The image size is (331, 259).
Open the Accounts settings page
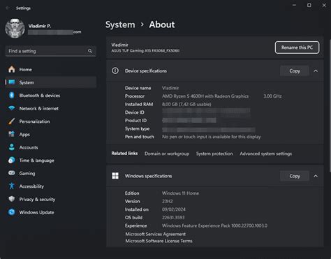tap(51, 147)
